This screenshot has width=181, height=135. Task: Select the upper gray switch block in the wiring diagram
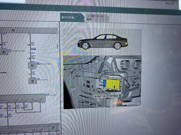pos(33,66)
